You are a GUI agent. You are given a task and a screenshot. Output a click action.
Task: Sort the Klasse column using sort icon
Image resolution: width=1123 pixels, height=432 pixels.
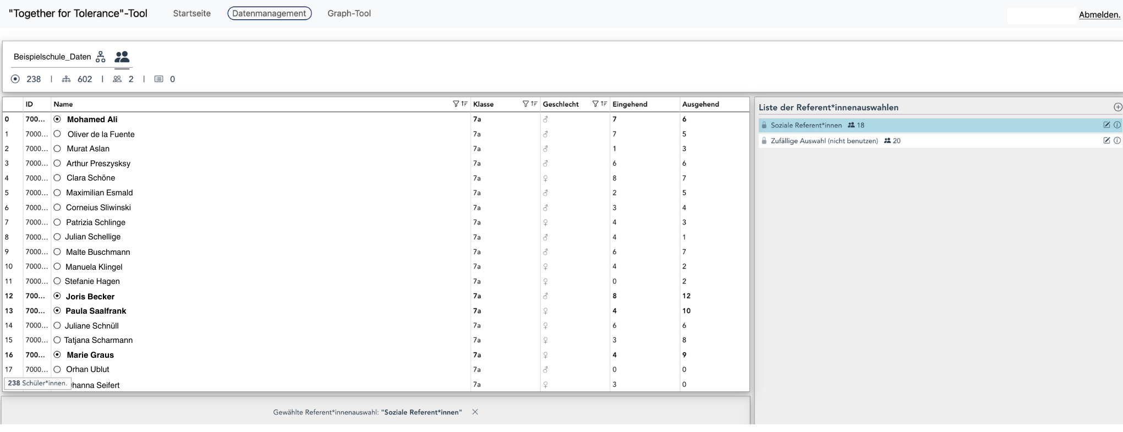coord(534,104)
